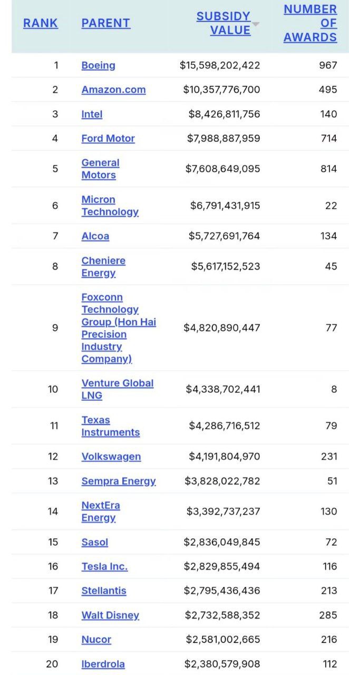View the Alcoa company page
Image resolution: width=349 pixels, height=675 pixels.
[95, 236]
